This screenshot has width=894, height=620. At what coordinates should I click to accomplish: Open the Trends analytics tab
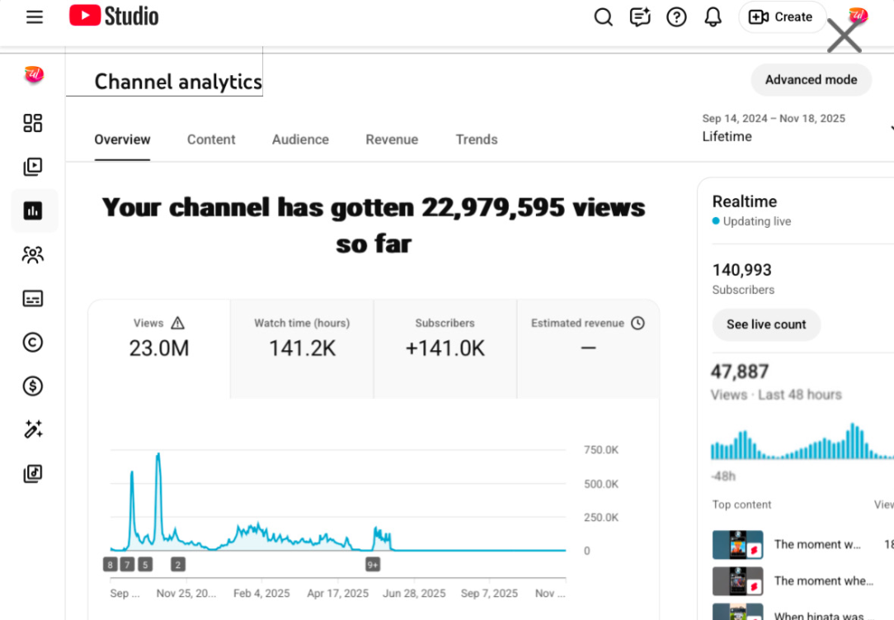pos(477,140)
